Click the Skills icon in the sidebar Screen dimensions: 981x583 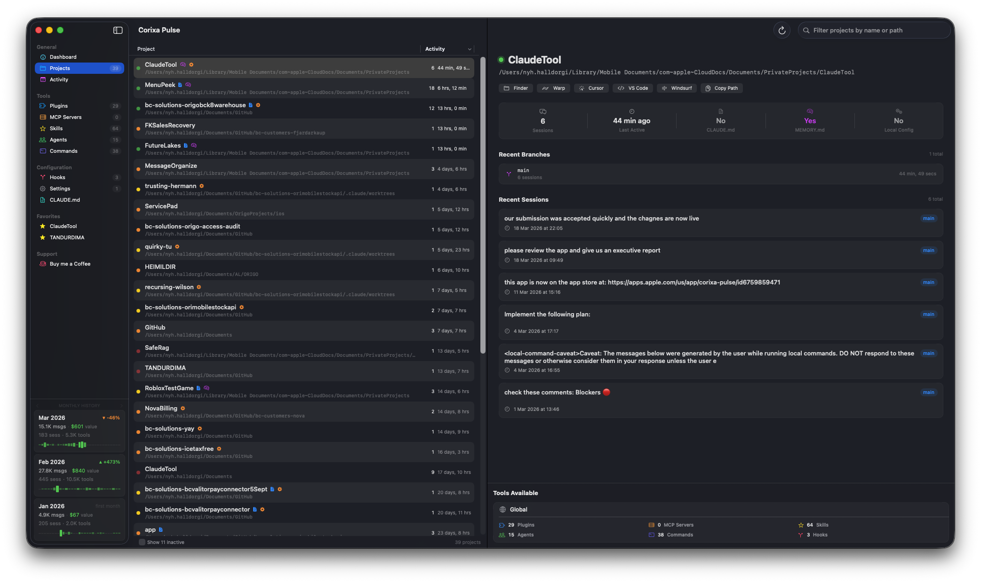click(x=43, y=128)
